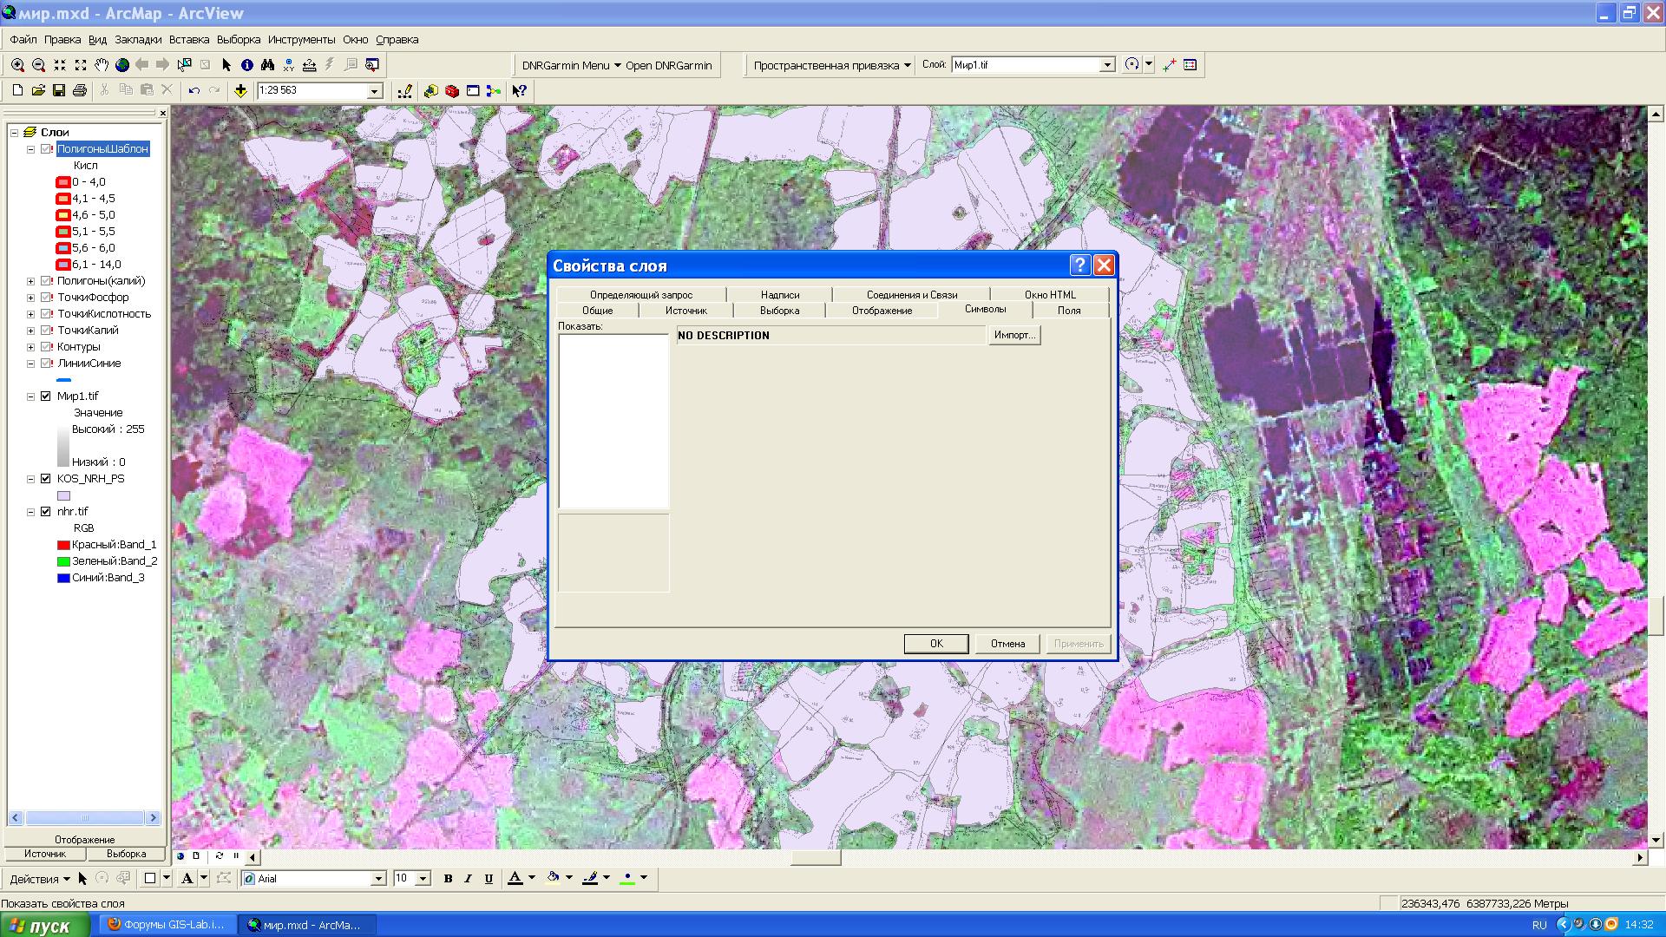Select the Zoom In tool

17,65
